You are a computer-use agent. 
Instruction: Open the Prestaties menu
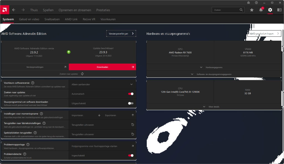pos(103,10)
